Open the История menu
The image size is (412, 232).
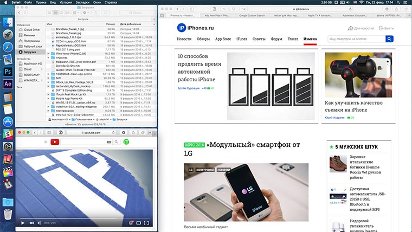pyautogui.click(x=66, y=2)
